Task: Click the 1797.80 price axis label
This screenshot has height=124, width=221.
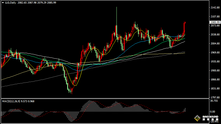Action: tap(215, 97)
